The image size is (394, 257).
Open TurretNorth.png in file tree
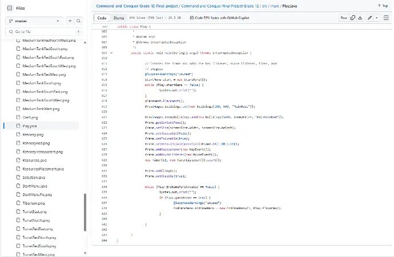[36, 220]
